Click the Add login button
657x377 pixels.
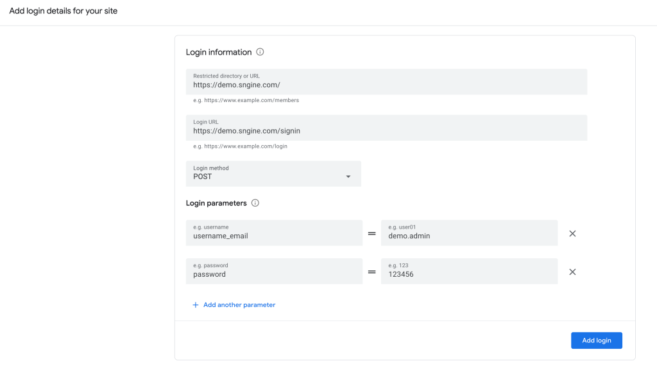pos(596,340)
